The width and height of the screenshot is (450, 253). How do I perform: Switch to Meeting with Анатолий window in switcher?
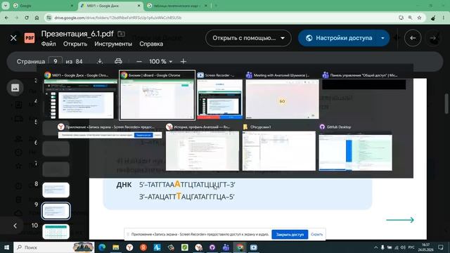283,96
